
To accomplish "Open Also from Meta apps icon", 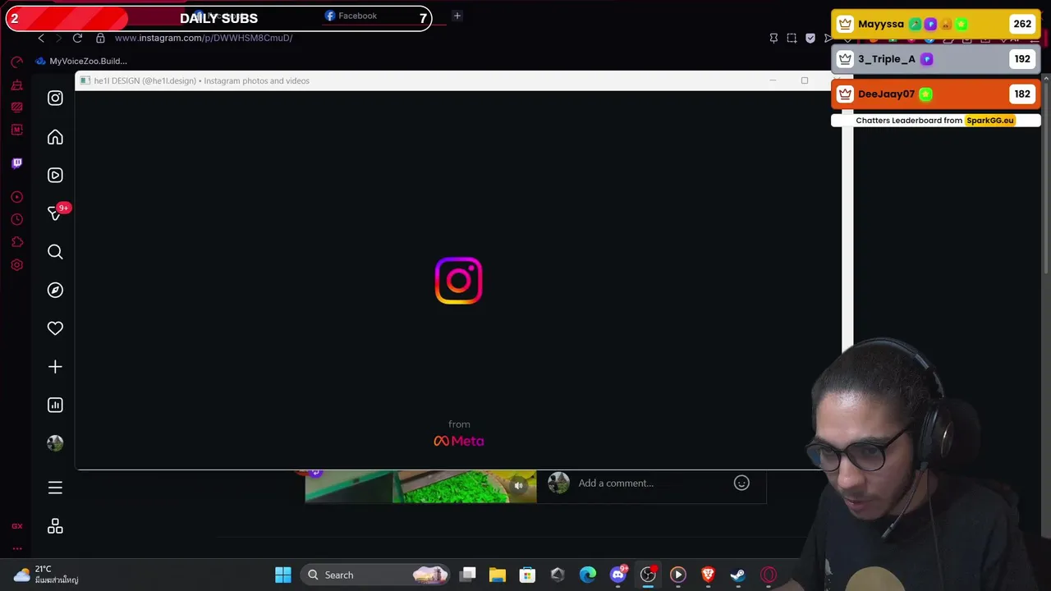I will point(55,526).
